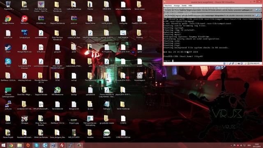Select the FreeBSD-11.0-CURR disc image icon

click(140, 20)
